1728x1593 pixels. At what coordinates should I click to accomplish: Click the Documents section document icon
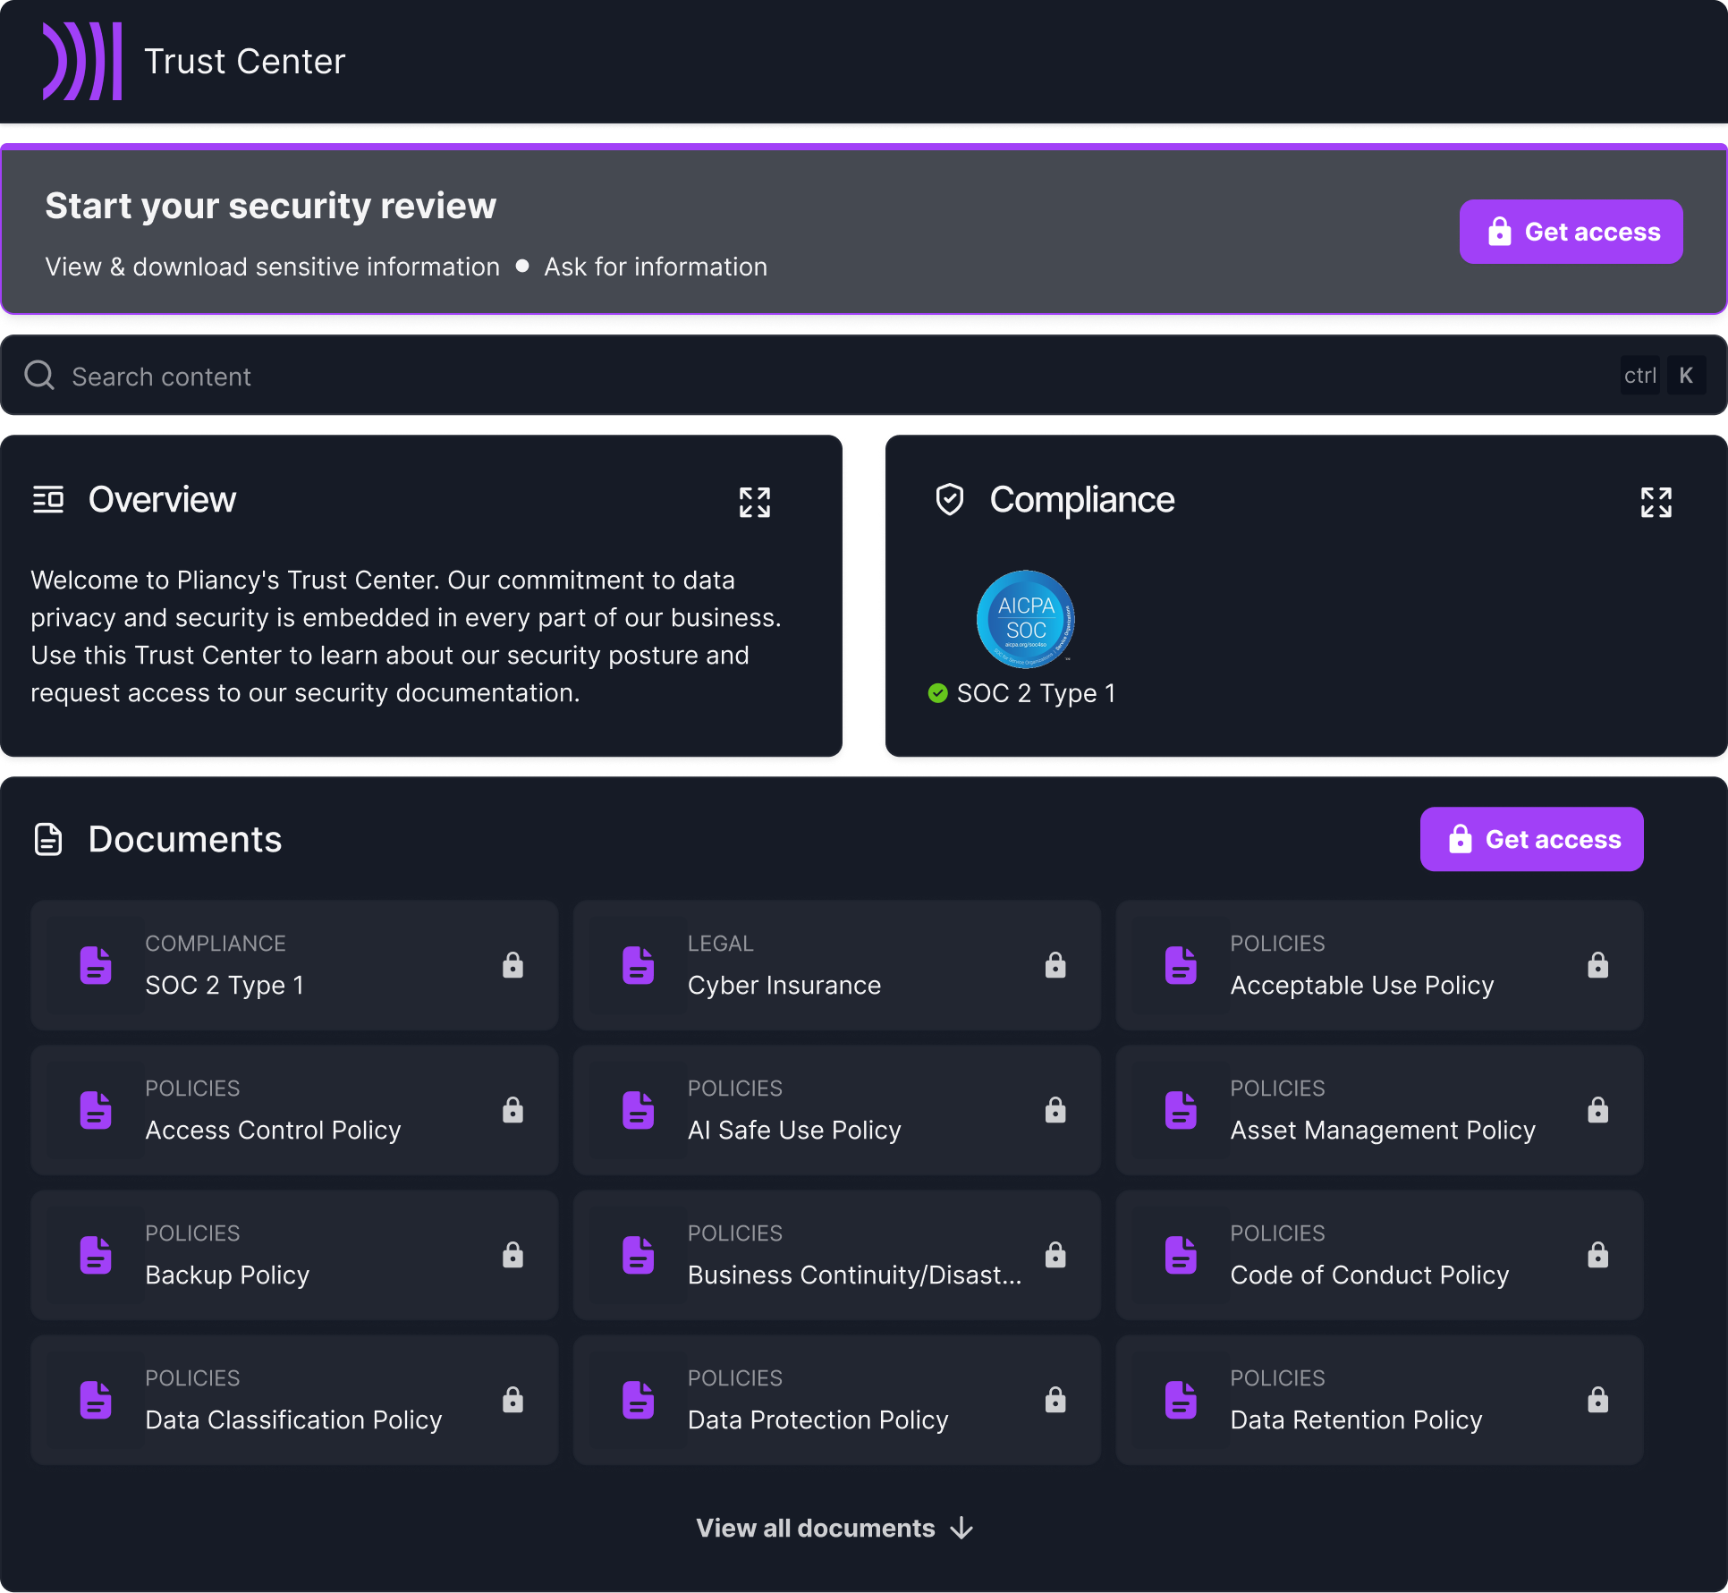coord(47,838)
